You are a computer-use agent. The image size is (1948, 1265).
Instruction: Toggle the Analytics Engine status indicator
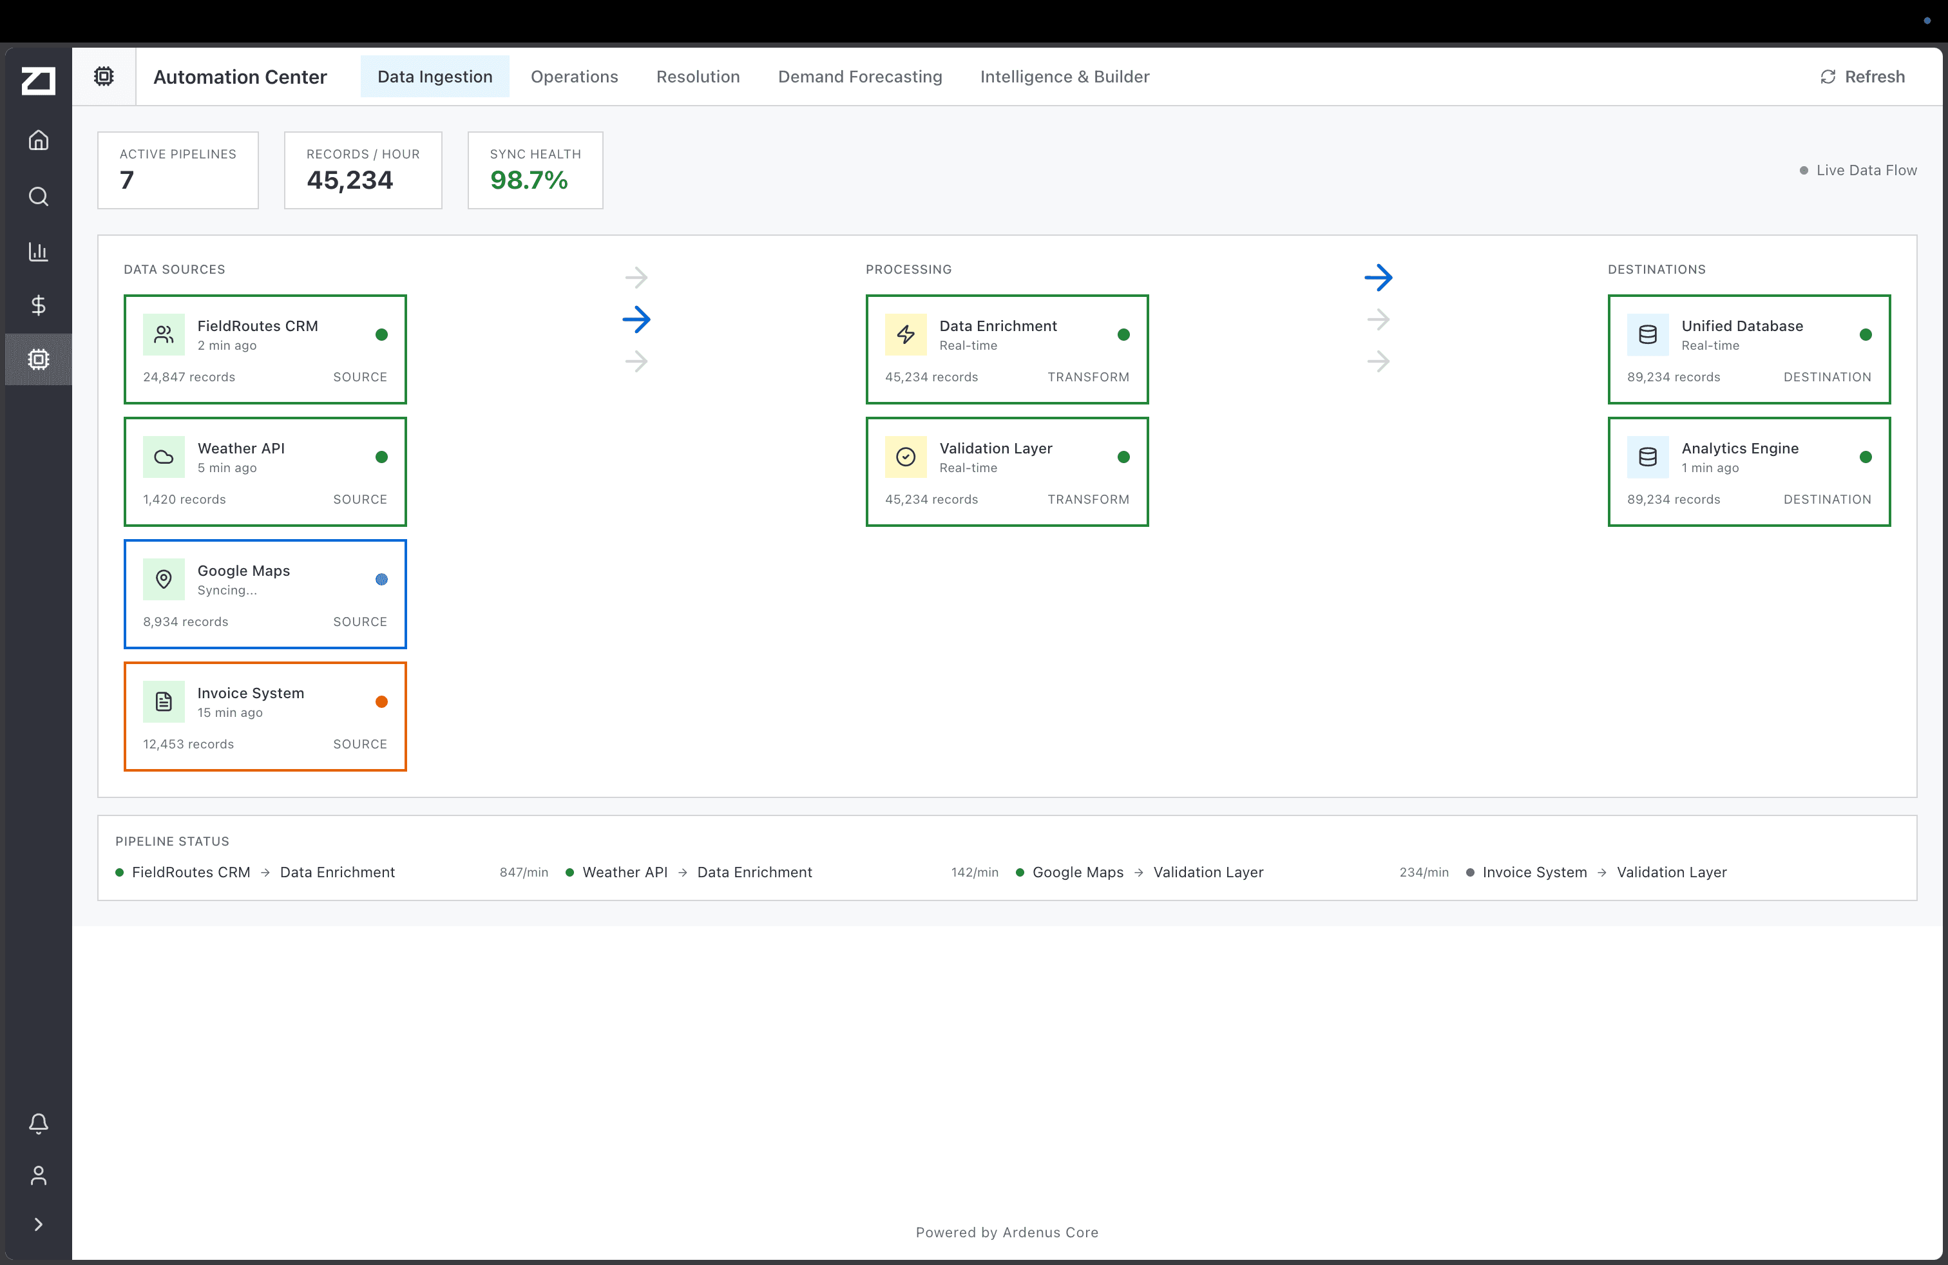pyautogui.click(x=1866, y=457)
